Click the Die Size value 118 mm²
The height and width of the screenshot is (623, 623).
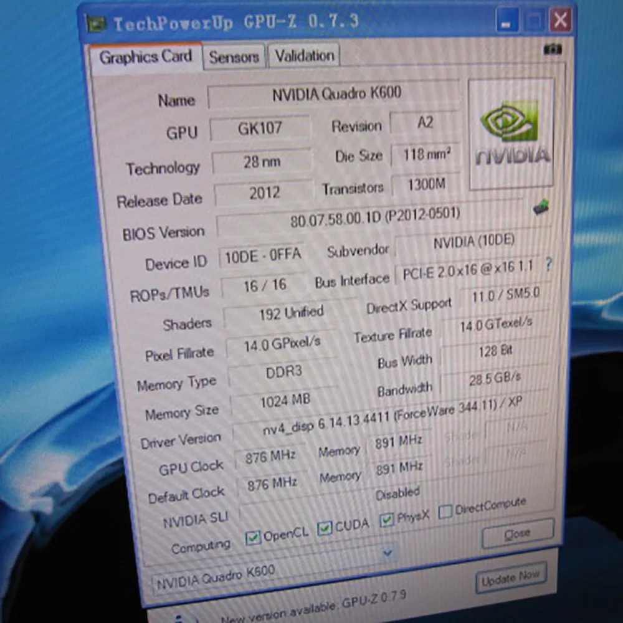point(426,155)
